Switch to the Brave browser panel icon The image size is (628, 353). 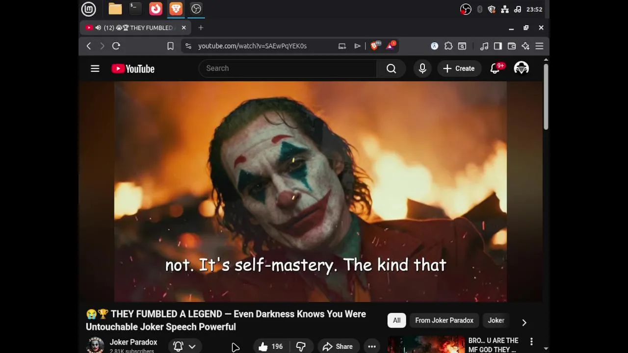[176, 9]
